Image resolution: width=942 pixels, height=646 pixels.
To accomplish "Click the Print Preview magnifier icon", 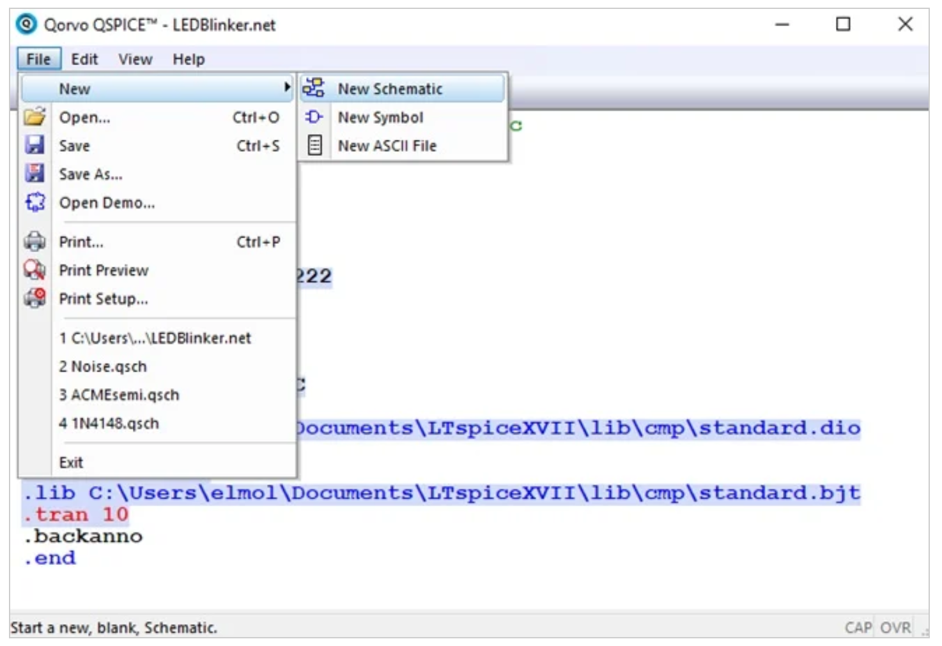I will [x=35, y=269].
